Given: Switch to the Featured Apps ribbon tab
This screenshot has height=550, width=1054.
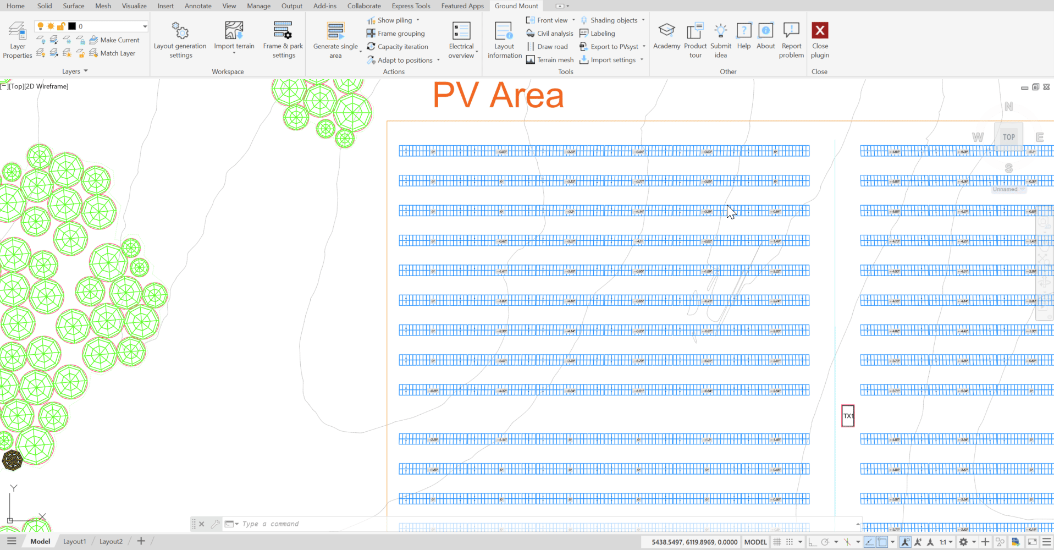Looking at the screenshot, I should coord(462,6).
